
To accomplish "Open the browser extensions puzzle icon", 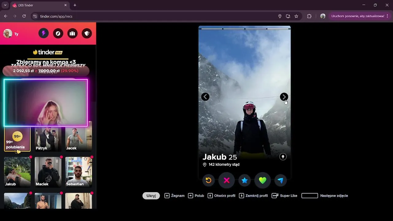I will coord(309,16).
